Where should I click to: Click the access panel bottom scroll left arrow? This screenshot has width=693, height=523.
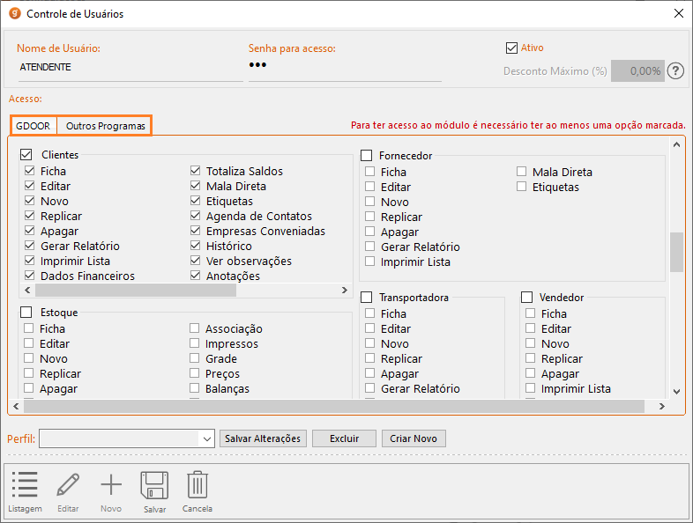pyautogui.click(x=16, y=406)
